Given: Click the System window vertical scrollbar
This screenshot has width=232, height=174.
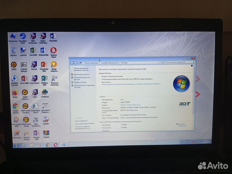Looking at the screenshot, I should pos(193,91).
